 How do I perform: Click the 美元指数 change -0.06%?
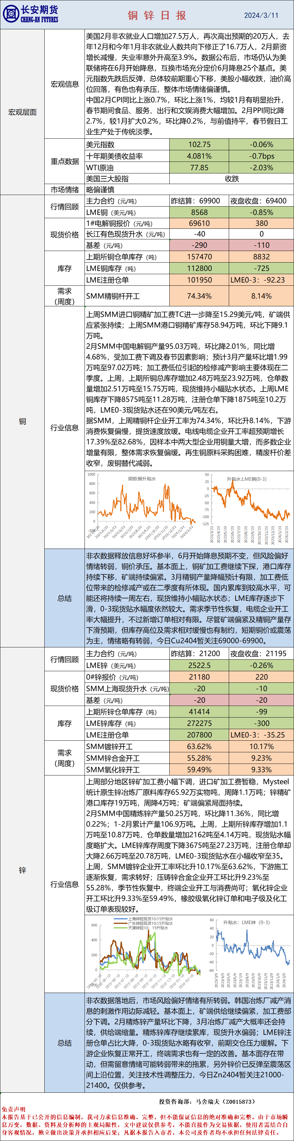261,144
